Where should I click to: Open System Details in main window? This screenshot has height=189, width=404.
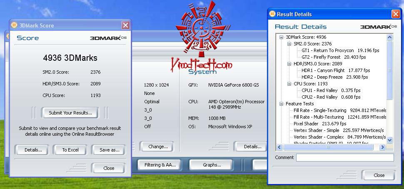coord(251,147)
